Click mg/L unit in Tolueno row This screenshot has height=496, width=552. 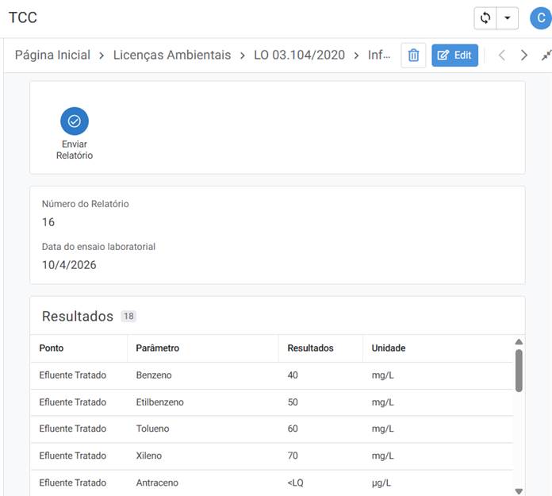382,429
